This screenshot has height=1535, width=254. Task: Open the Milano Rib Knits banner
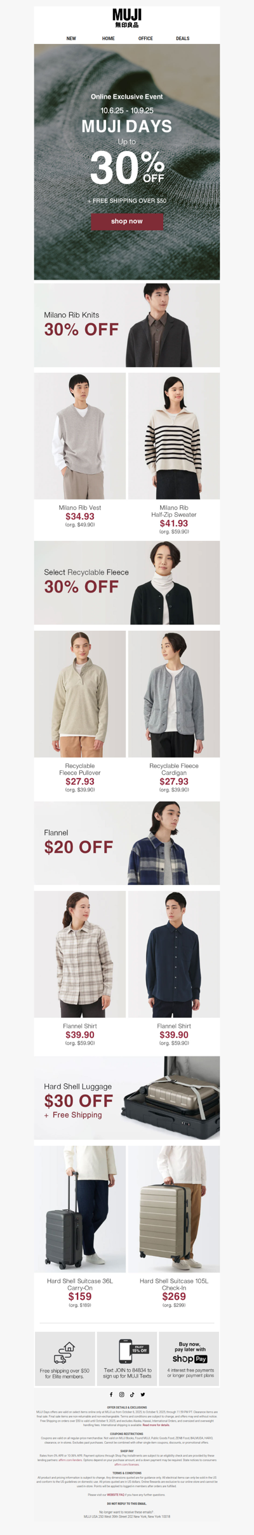click(127, 325)
